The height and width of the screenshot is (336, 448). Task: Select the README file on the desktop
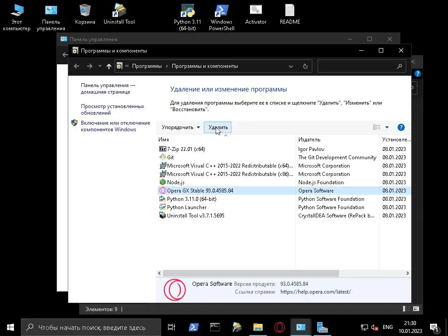(x=290, y=14)
